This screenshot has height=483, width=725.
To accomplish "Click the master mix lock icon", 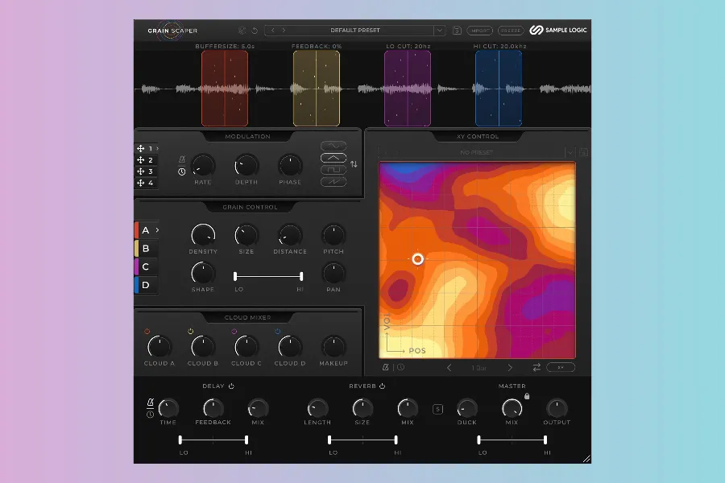I will click(527, 395).
